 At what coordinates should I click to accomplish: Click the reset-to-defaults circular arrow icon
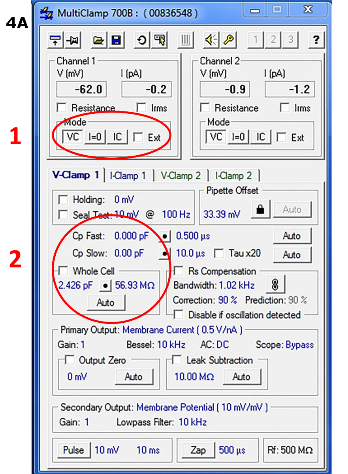click(142, 39)
